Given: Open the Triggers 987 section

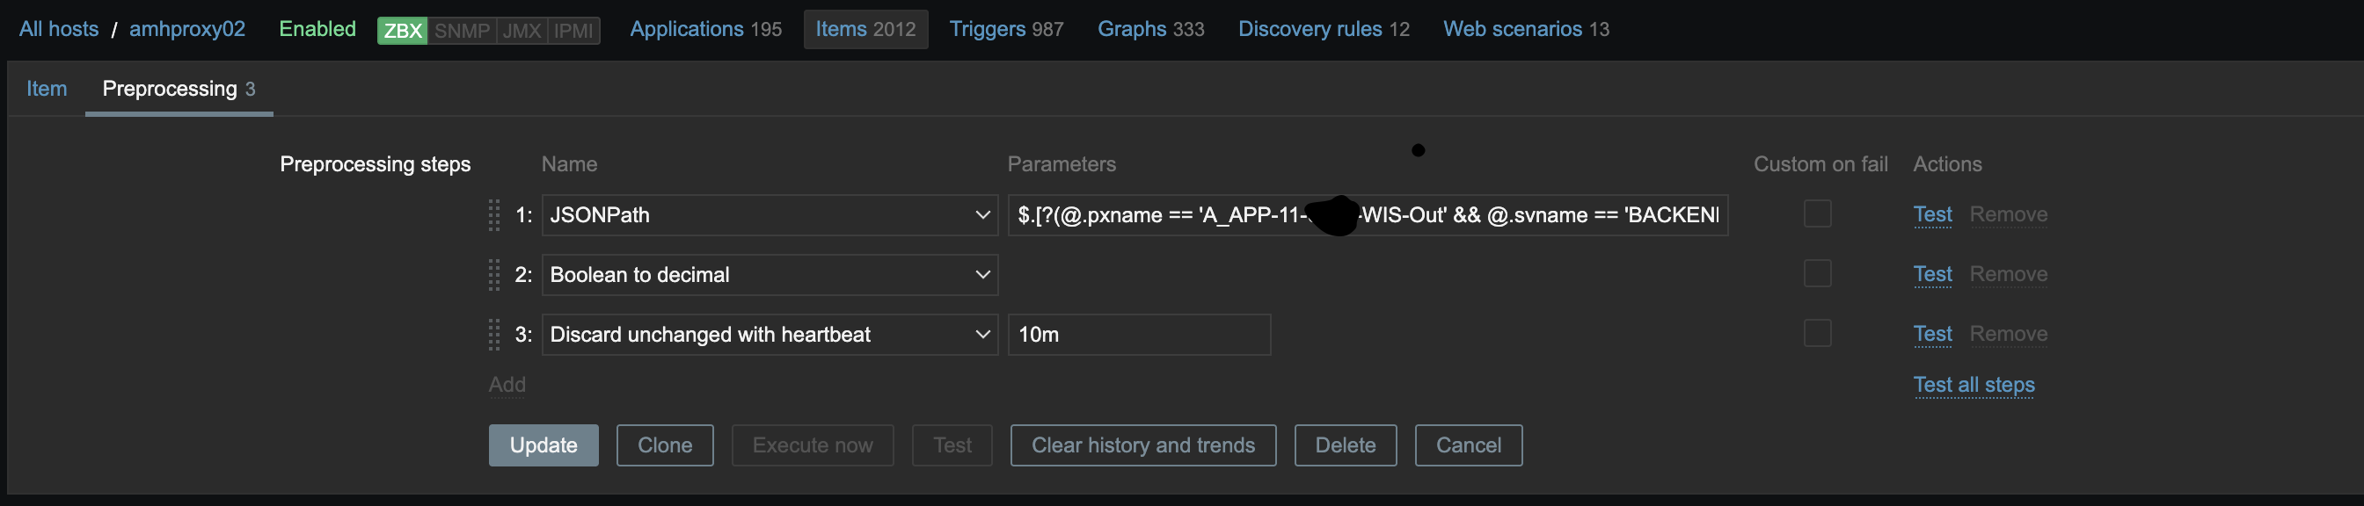Looking at the screenshot, I should [1006, 29].
